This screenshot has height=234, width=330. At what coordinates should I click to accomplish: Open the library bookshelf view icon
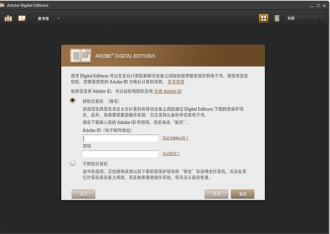tap(8, 18)
